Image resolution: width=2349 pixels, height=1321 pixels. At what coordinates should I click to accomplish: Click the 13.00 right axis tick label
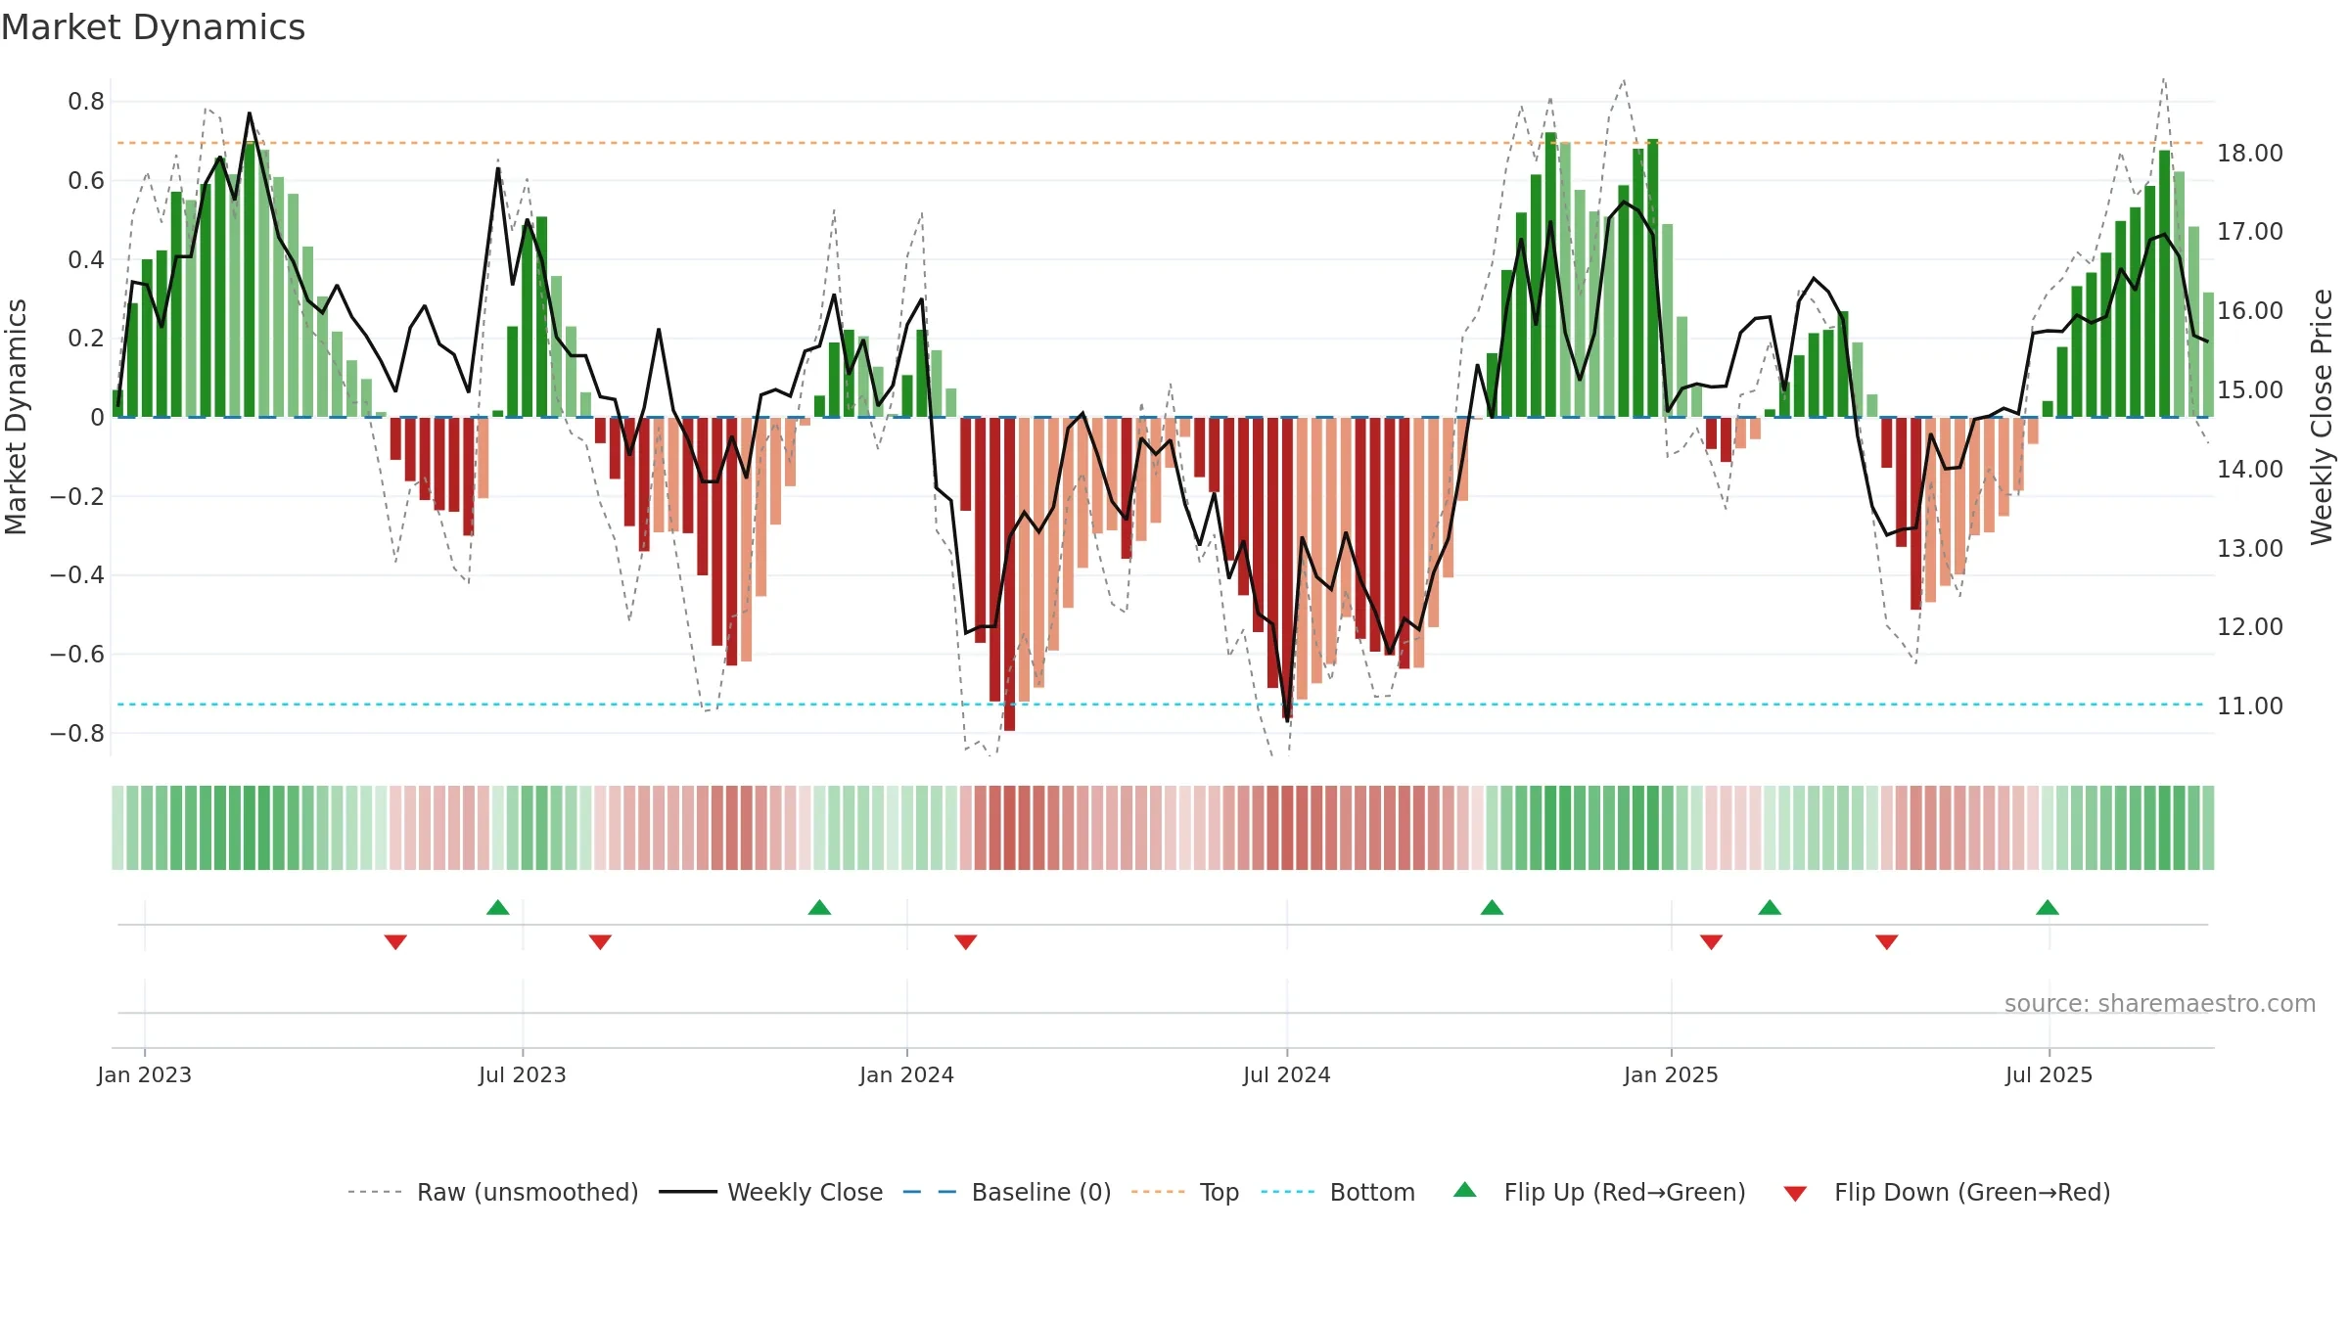coord(2250,549)
